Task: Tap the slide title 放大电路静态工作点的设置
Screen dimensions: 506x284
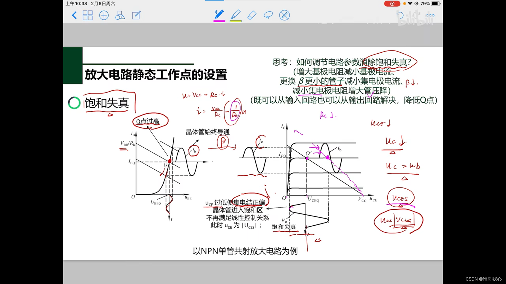Action: tap(156, 75)
